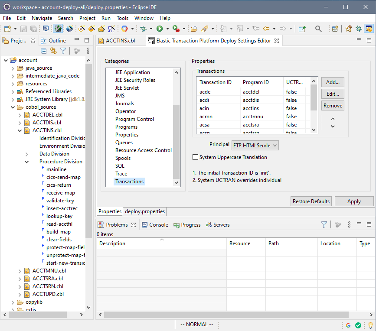This screenshot has height=331, width=376.
Task: Click the Google G status bar icon
Action: tap(348, 325)
